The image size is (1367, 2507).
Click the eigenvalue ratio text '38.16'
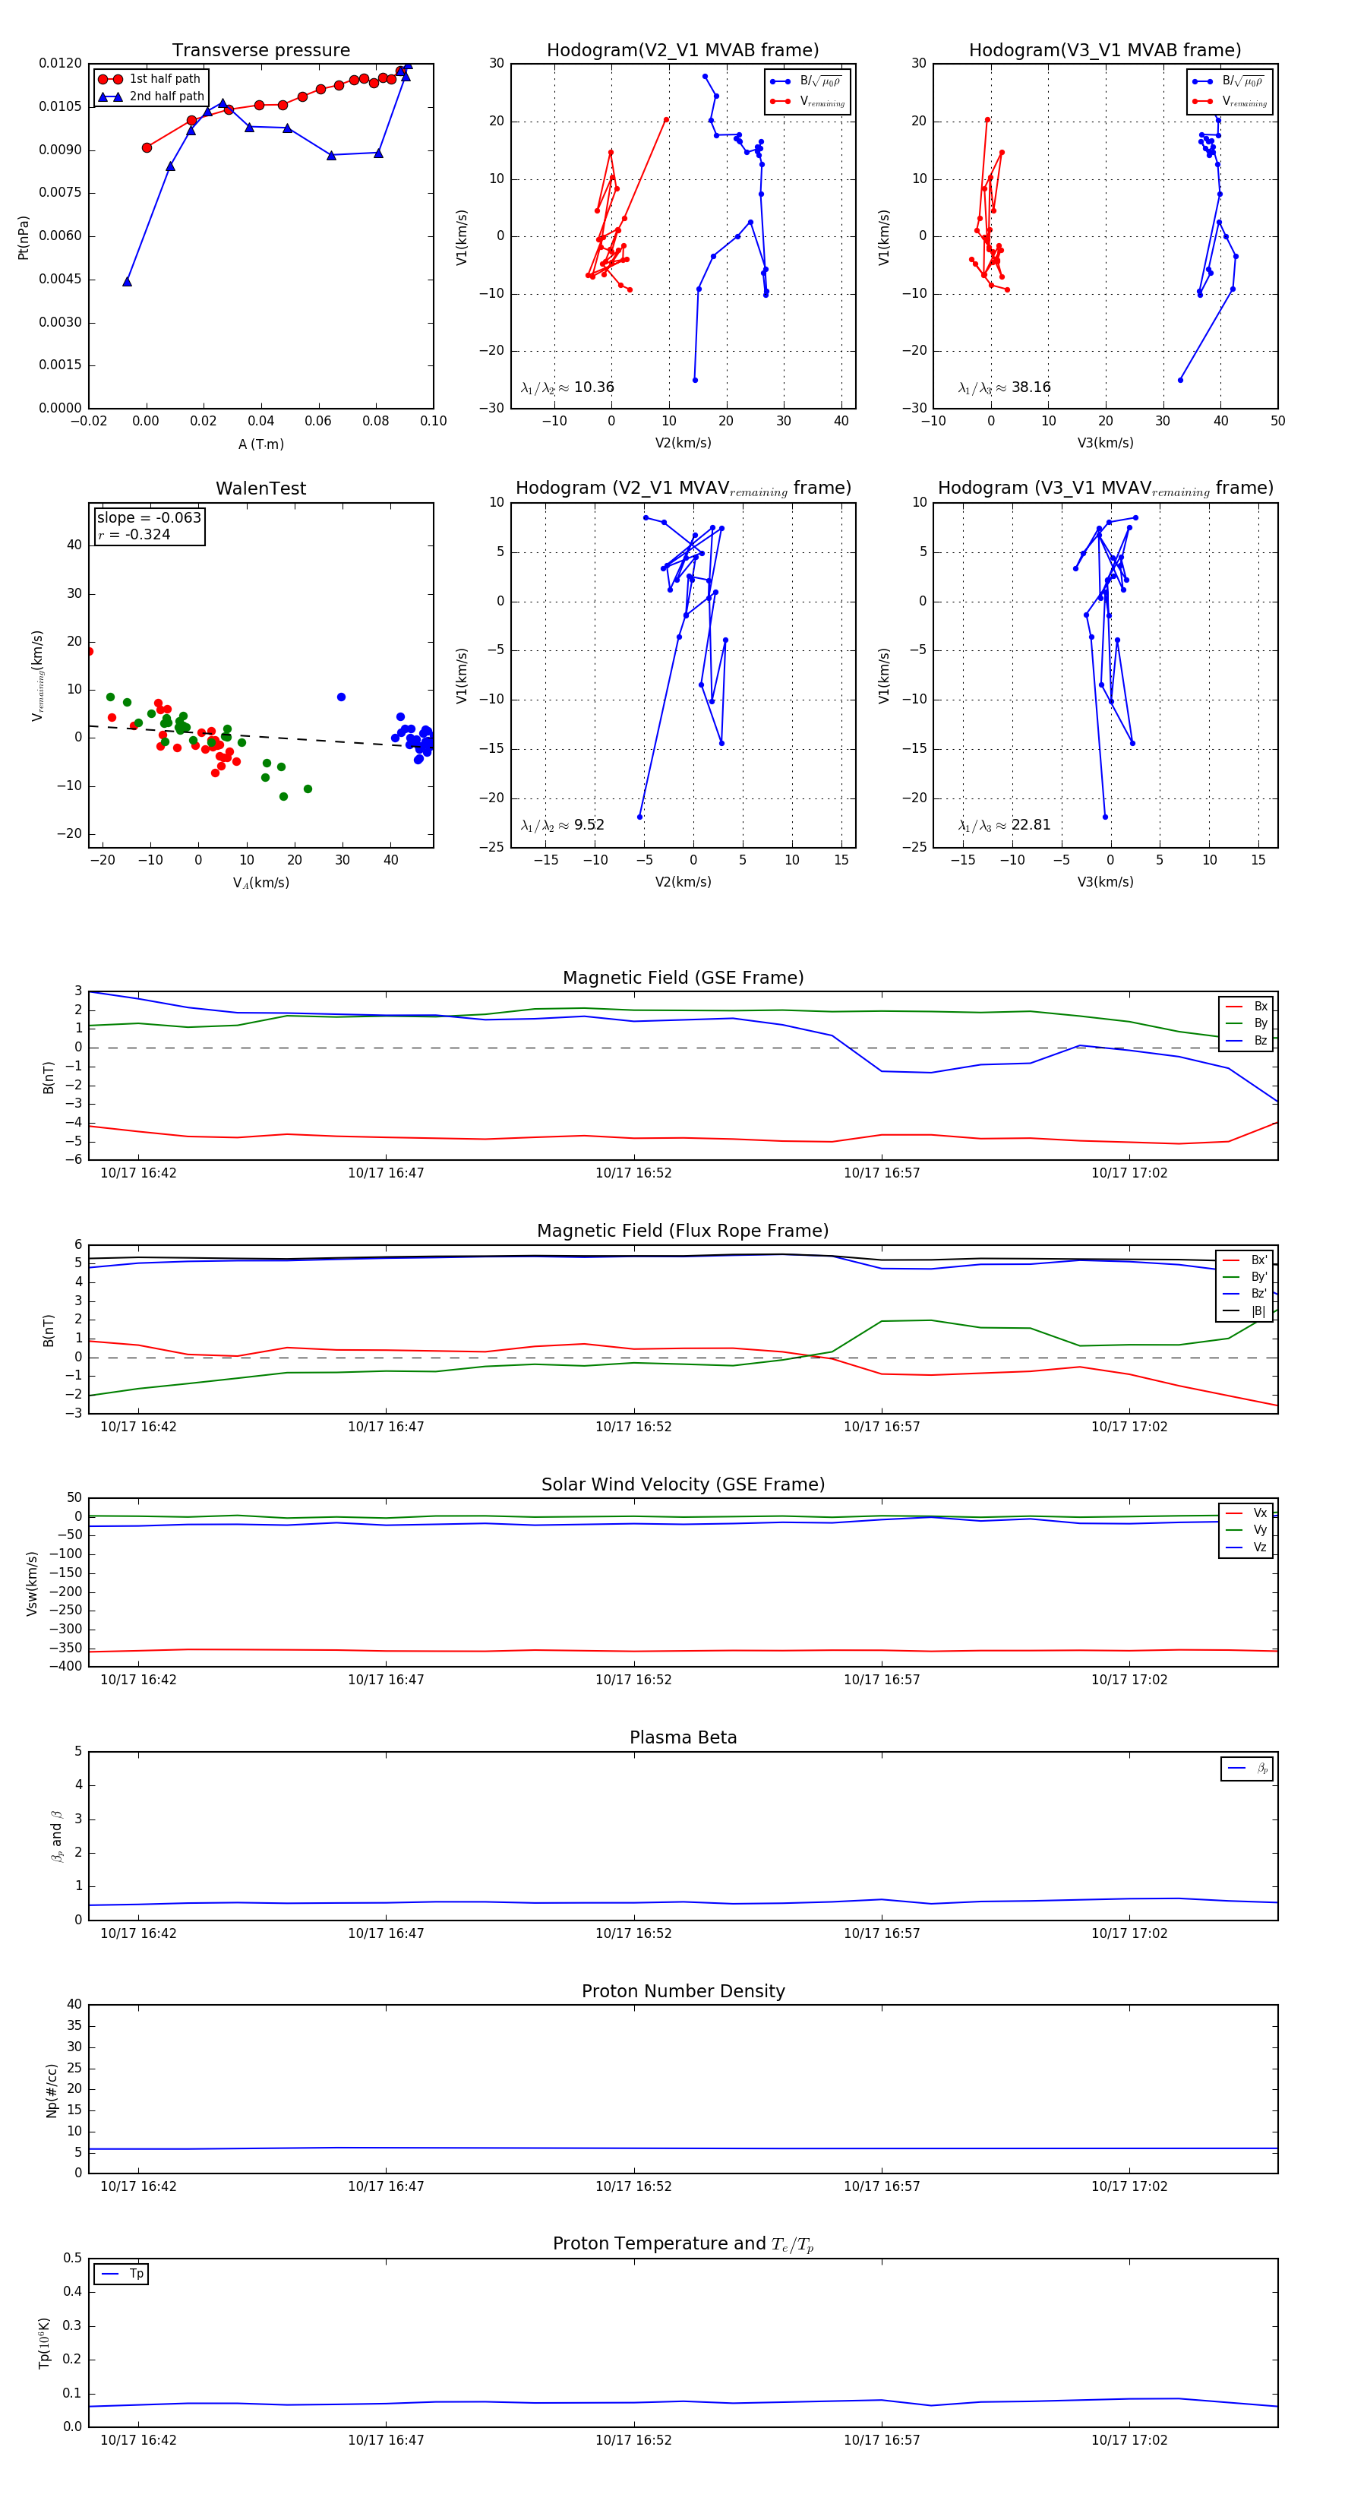click(x=1031, y=387)
